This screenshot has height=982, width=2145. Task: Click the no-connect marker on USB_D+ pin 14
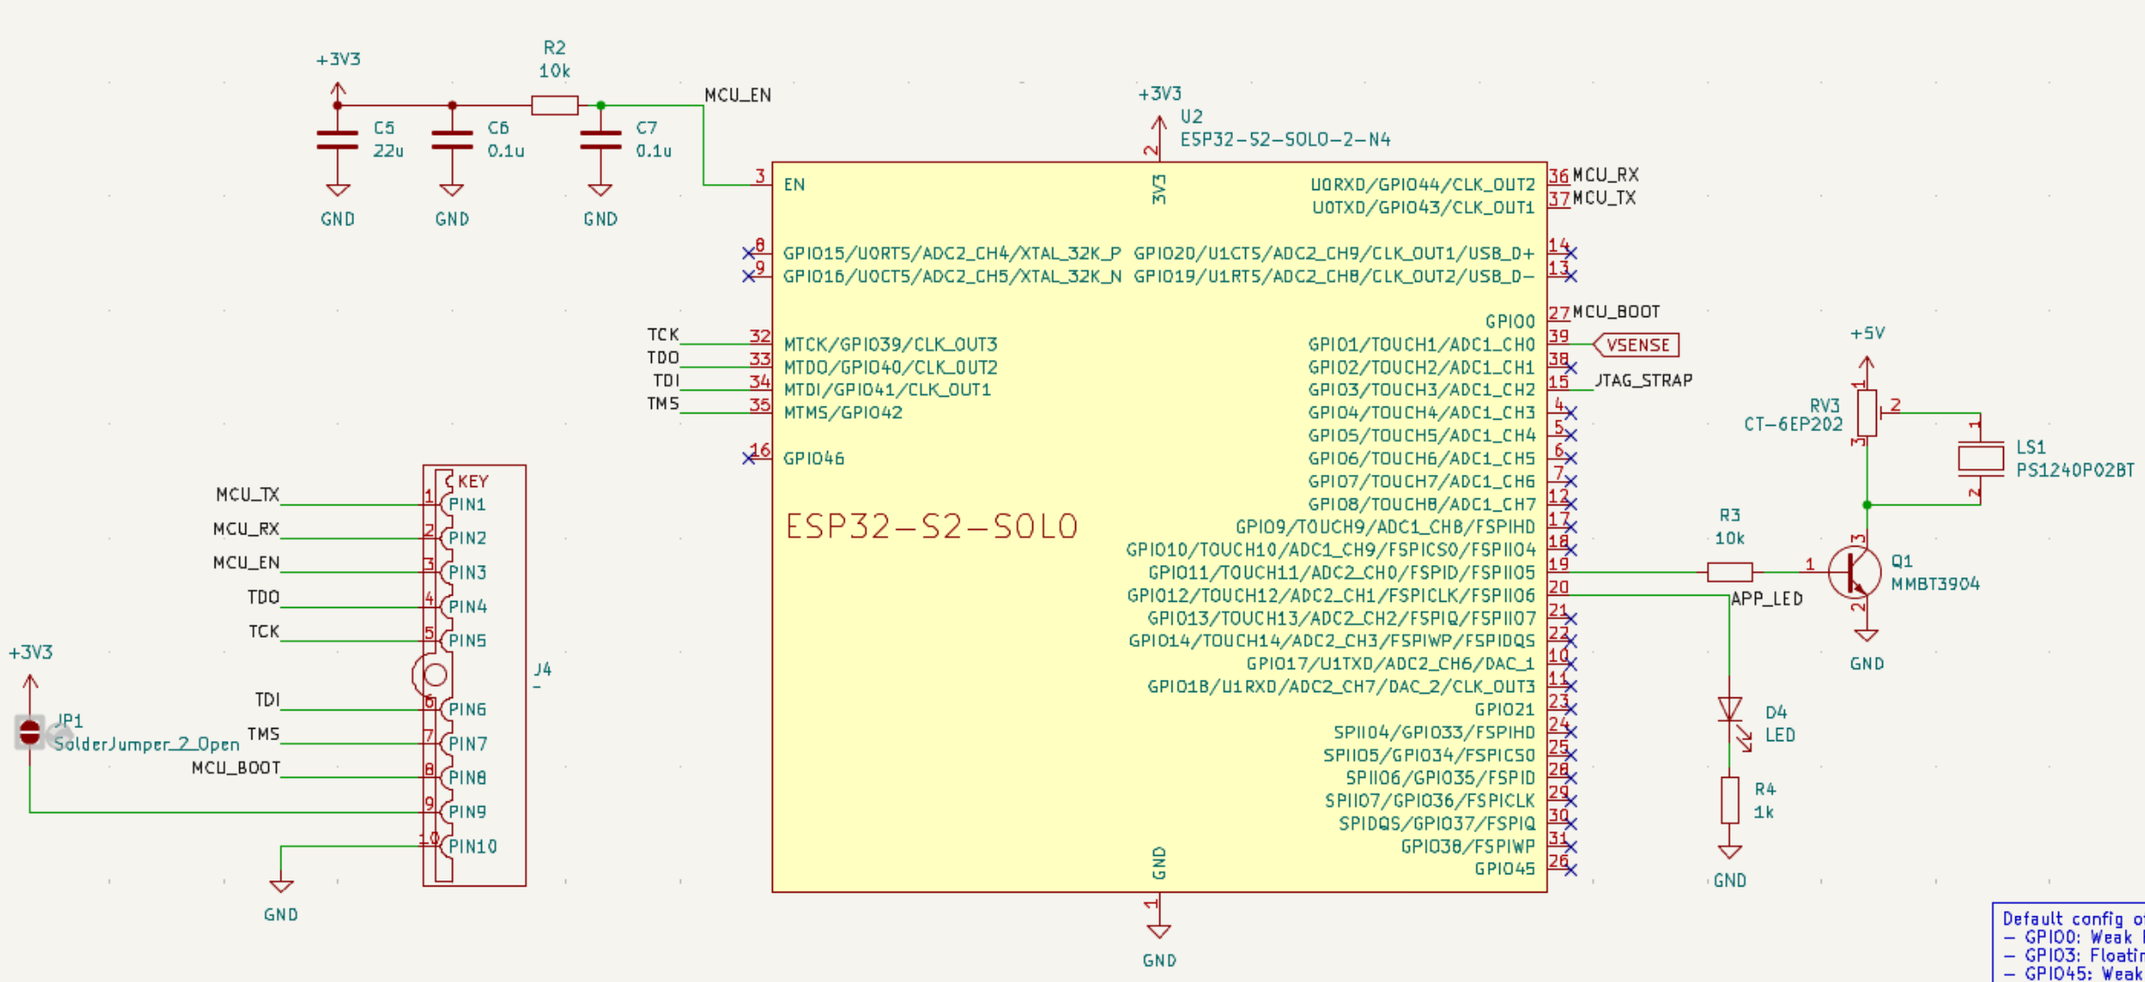[x=1570, y=253]
